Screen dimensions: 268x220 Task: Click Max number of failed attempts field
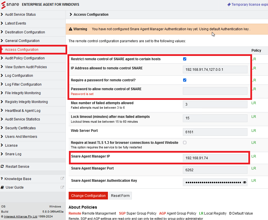click(215, 104)
